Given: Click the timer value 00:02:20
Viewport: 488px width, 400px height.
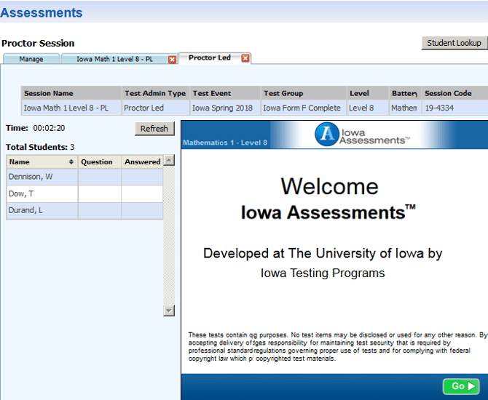Looking at the screenshot, I should [x=49, y=128].
